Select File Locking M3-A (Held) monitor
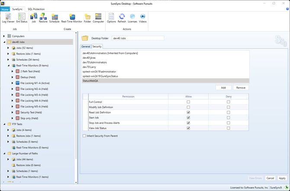 point(34,95)
